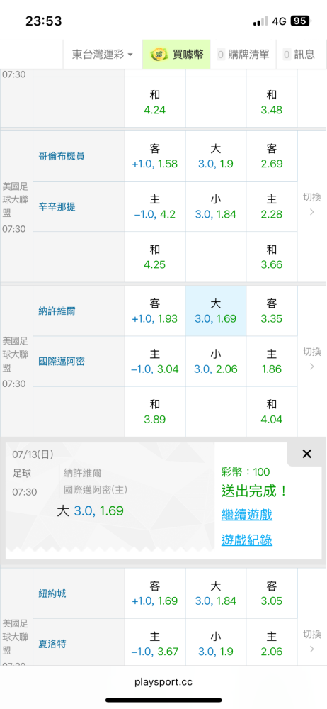The image size is (327, 709).
Task: Expand 切換 chevron for 紐約城 match
Action: point(311,642)
